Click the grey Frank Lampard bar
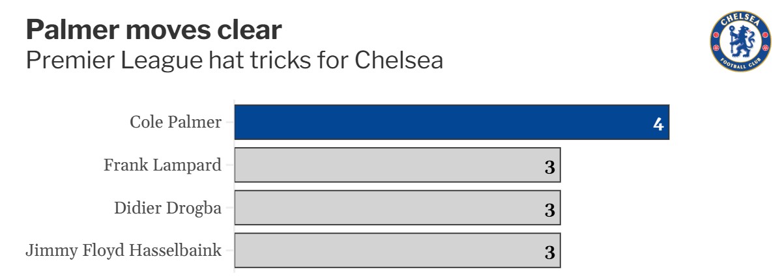This screenshot has width=784, height=278. pyautogui.click(x=396, y=165)
